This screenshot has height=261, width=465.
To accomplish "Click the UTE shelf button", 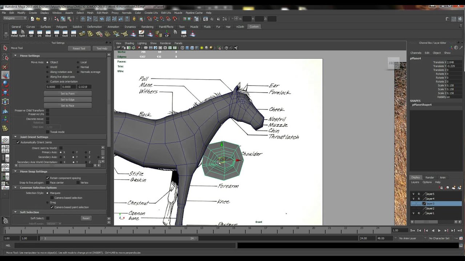I will 73,34.
